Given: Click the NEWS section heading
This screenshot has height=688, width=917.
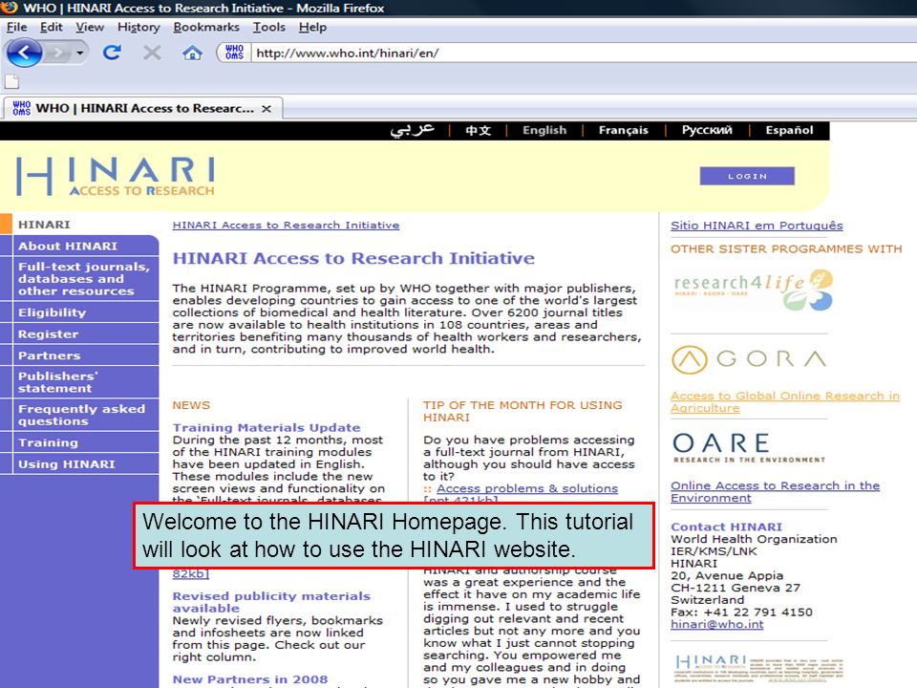Looking at the screenshot, I should [x=191, y=405].
